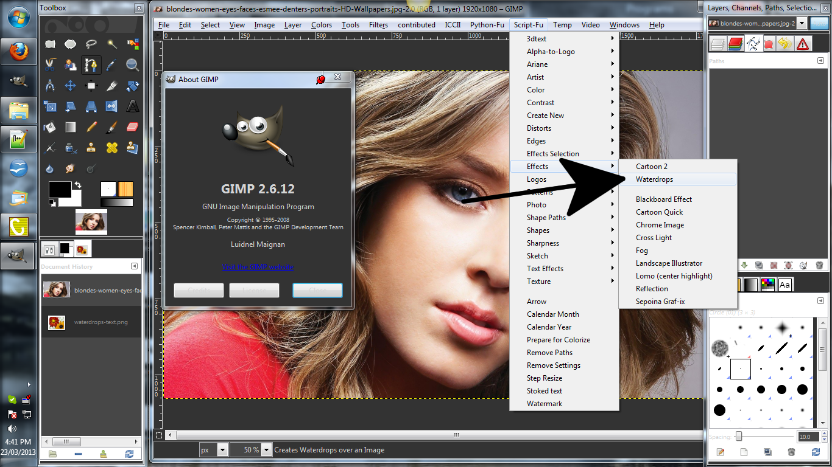Screen dimensions: 832x467
Task: Select the Paths tool in toolbox
Action: coord(91,64)
